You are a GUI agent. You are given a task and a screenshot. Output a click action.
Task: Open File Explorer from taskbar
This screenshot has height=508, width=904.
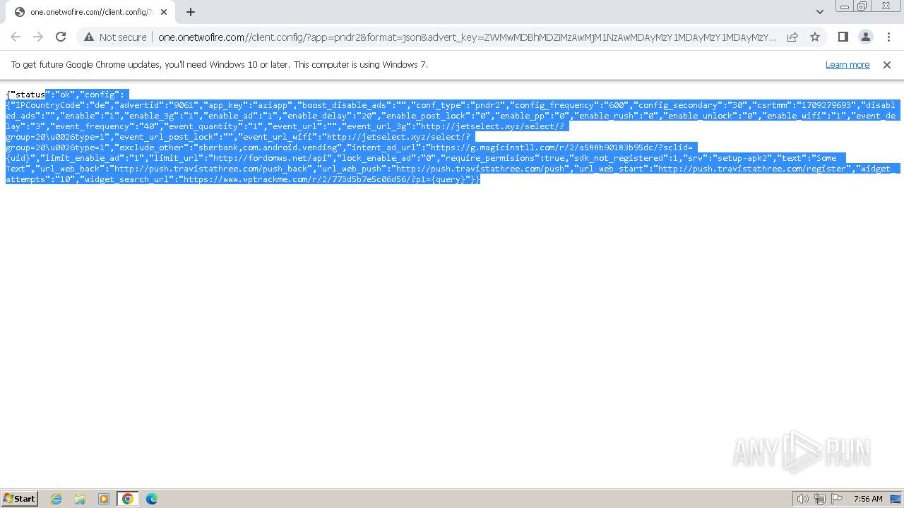(80, 499)
